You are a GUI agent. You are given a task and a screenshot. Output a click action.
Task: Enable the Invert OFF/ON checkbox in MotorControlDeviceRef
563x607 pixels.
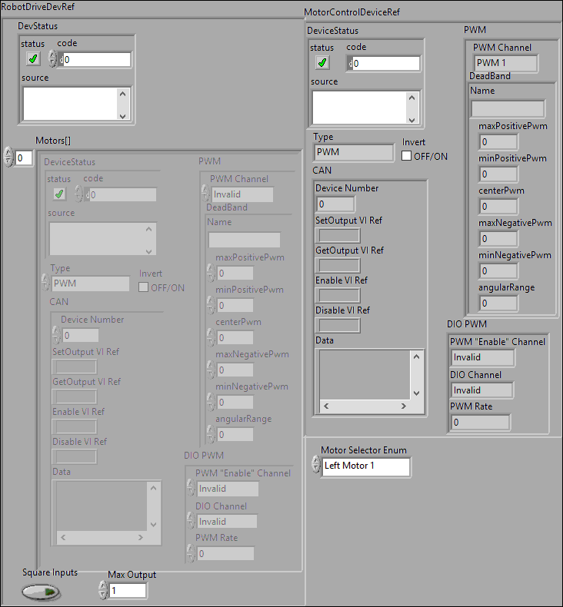pyautogui.click(x=406, y=156)
